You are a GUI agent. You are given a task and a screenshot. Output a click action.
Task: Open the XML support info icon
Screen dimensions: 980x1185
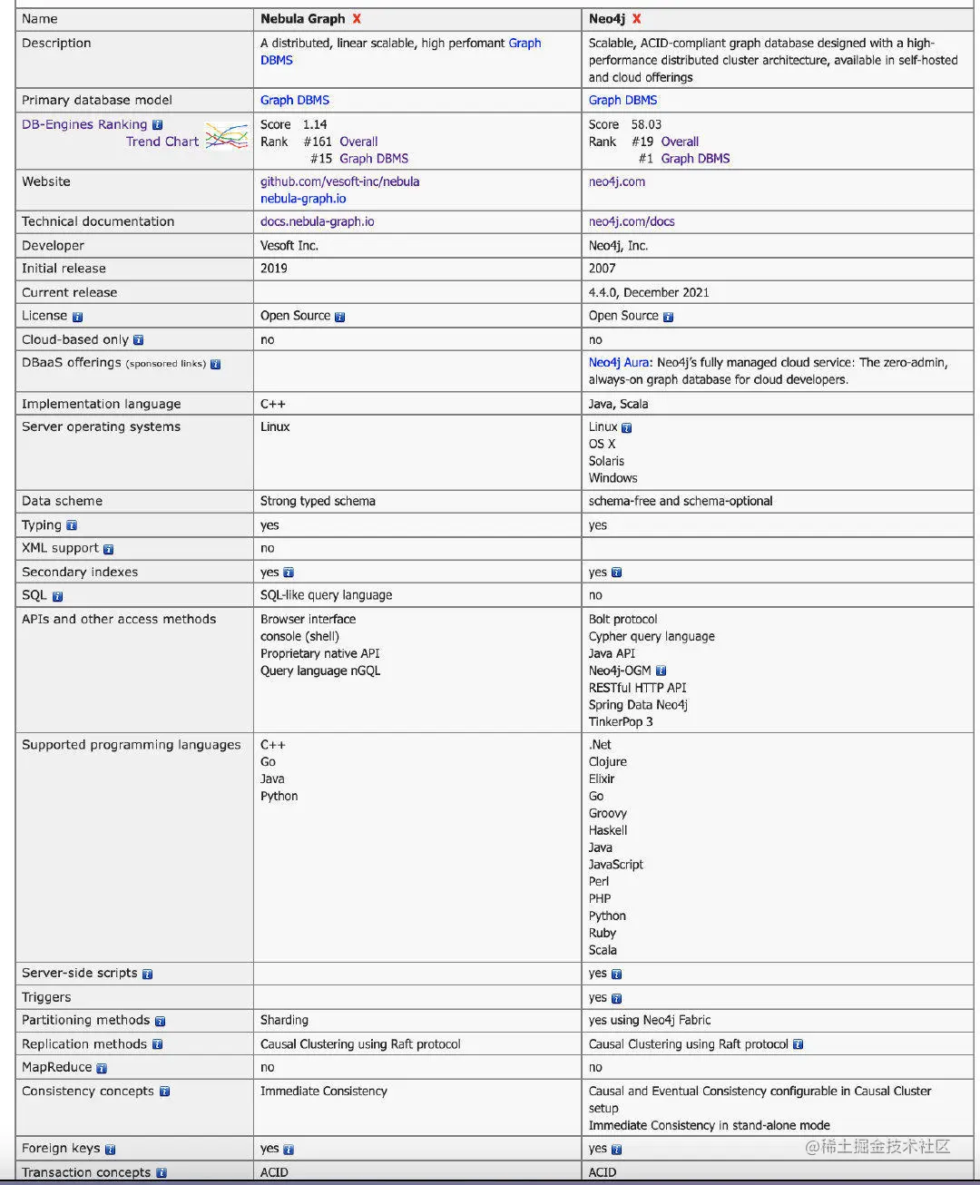pos(108,549)
